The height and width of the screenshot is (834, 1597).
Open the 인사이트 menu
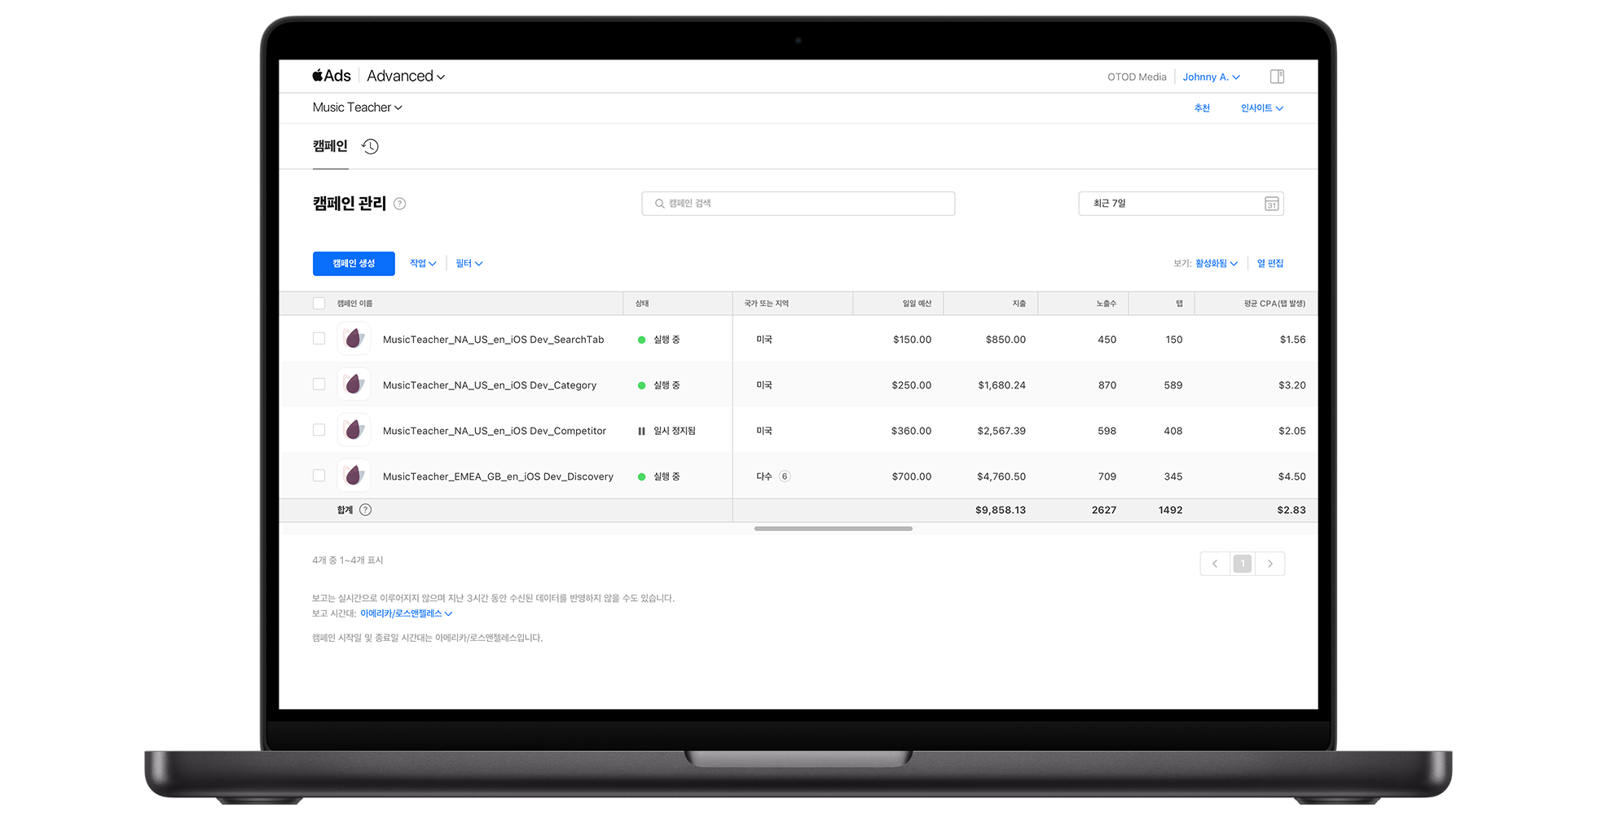click(x=1261, y=108)
